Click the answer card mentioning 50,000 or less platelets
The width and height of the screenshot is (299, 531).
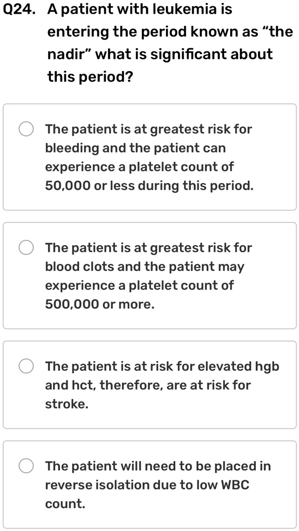click(149, 157)
